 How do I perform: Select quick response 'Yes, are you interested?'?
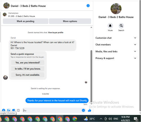coord(28,63)
